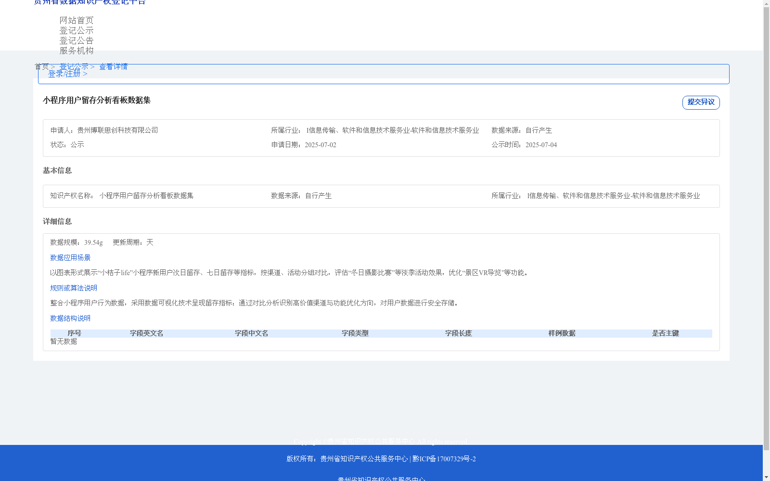Click the 字段长度 column header
The height and width of the screenshot is (481, 770).
(459, 333)
